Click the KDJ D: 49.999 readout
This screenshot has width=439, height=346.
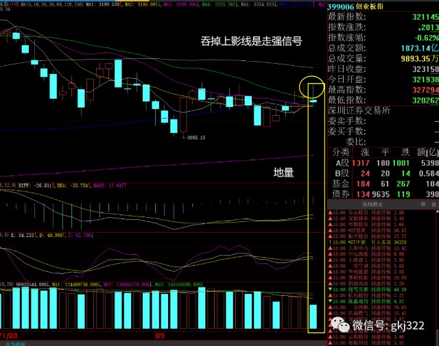[51, 235]
